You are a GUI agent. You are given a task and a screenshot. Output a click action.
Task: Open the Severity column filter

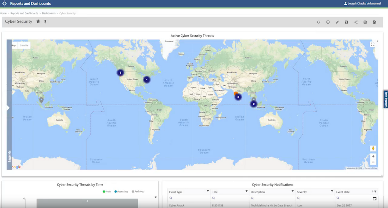[x=332, y=191]
